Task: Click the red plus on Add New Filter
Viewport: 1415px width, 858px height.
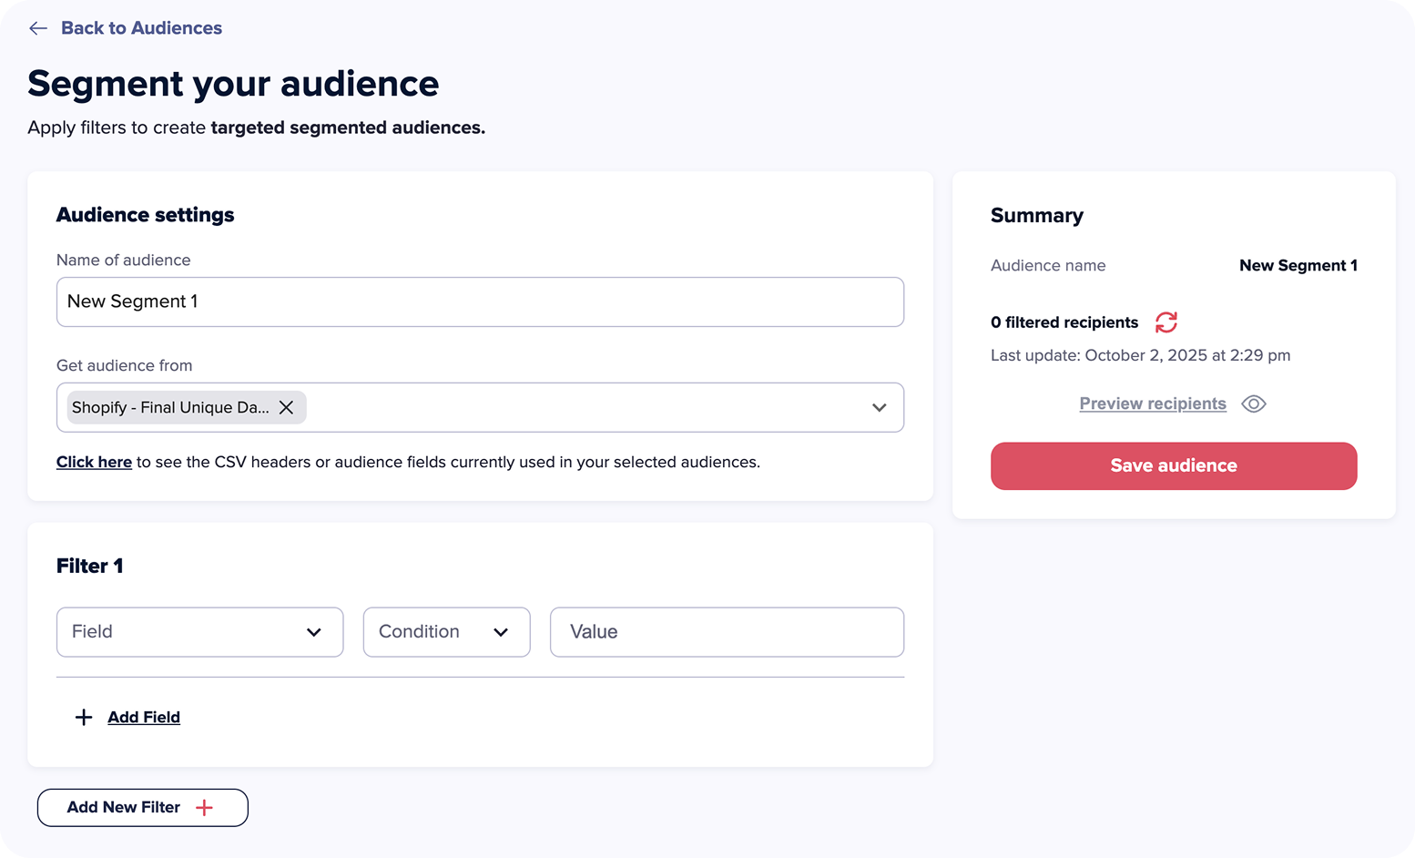Action: coord(205,808)
